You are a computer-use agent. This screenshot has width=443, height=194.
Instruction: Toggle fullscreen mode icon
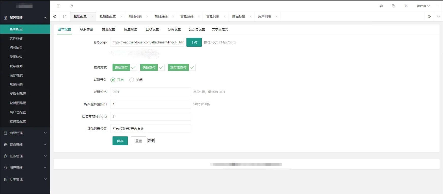tap(406, 6)
